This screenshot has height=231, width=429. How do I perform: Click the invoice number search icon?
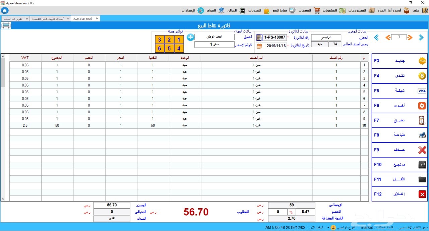point(259,37)
